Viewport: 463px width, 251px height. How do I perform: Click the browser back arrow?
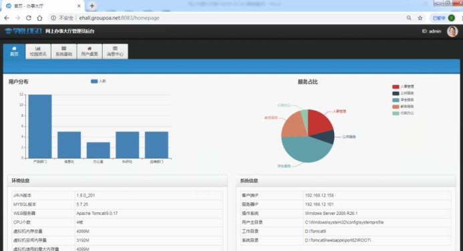pyautogui.click(x=7, y=18)
